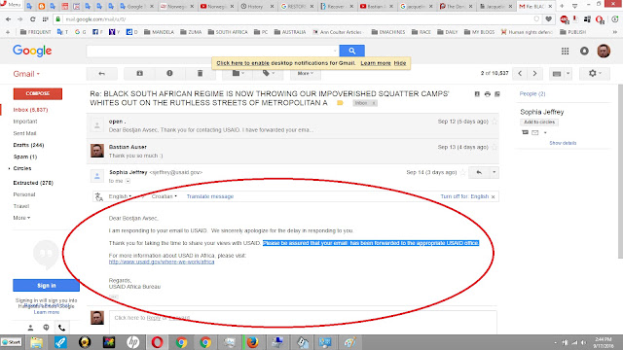This screenshot has width=623, height=350.
Task: Open the input tools keyboard dropdown
Action: (x=561, y=74)
